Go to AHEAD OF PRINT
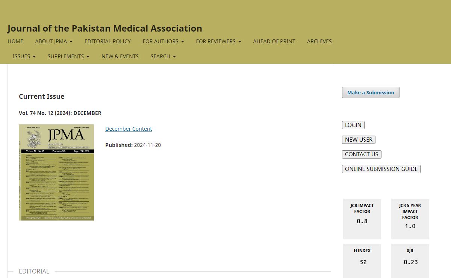 click(274, 41)
